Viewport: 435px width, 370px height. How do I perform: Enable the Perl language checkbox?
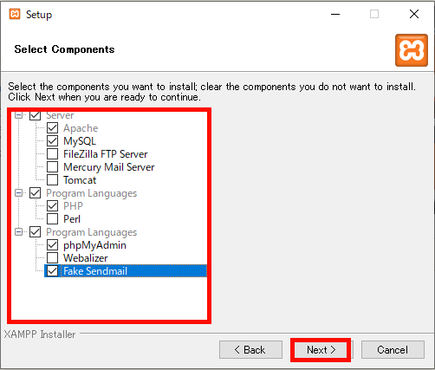coord(52,219)
